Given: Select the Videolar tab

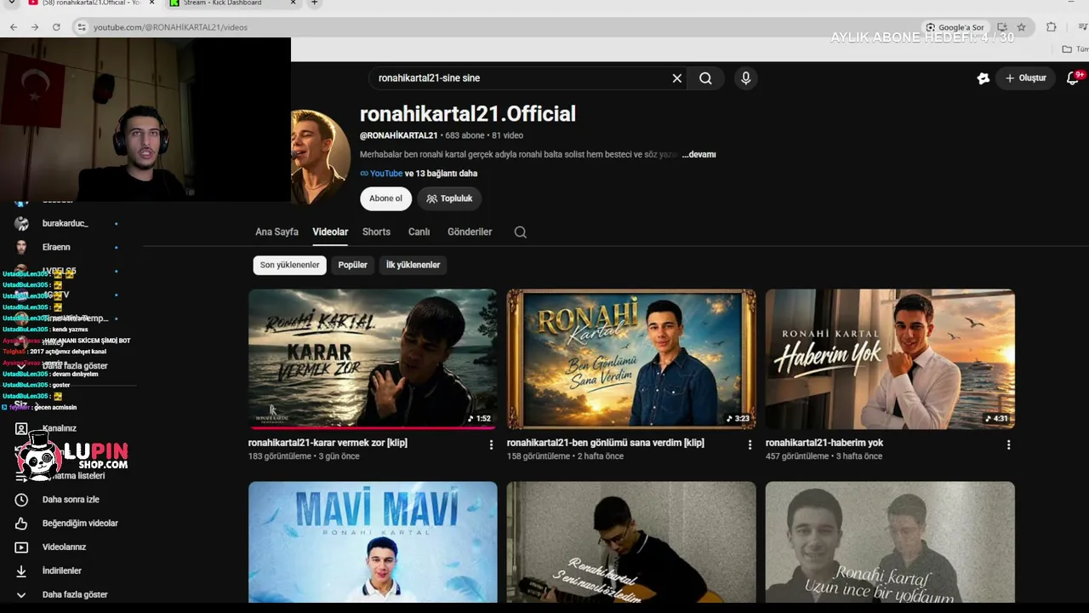Looking at the screenshot, I should click(330, 232).
